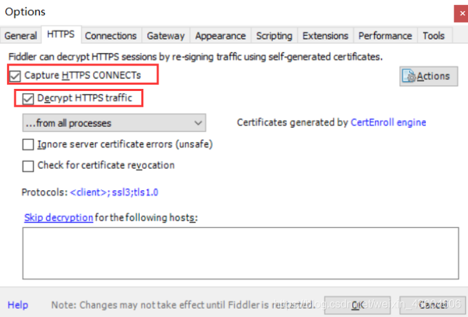Open the Connections tab
The width and height of the screenshot is (468, 317).
[111, 36]
